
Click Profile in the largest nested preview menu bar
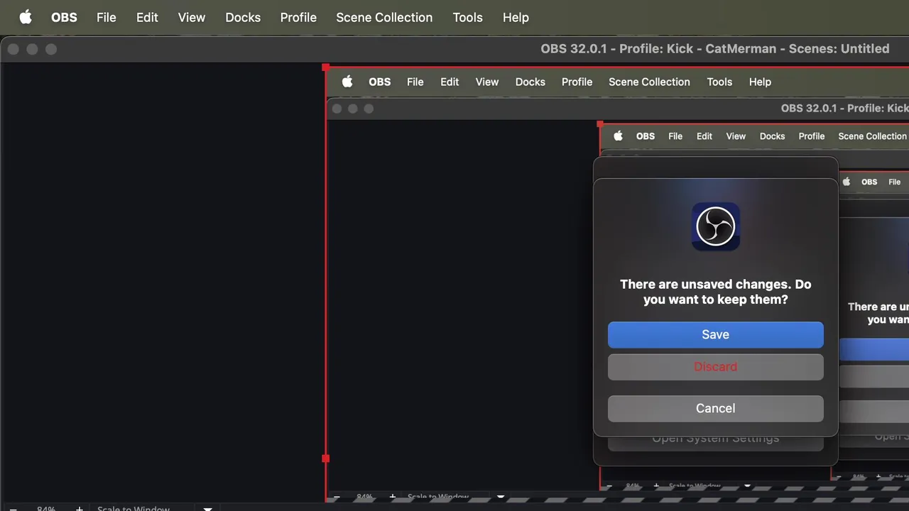tap(577, 82)
